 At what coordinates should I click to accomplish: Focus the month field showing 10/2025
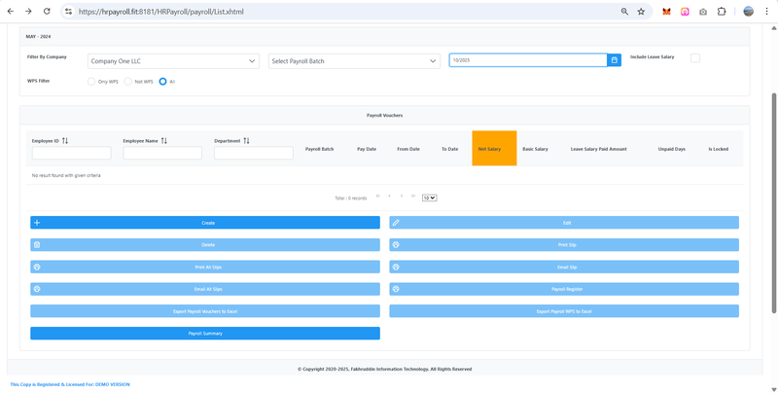click(x=528, y=60)
